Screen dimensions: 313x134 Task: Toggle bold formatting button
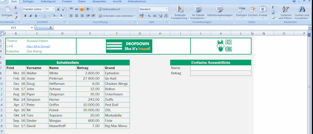(25, 16)
